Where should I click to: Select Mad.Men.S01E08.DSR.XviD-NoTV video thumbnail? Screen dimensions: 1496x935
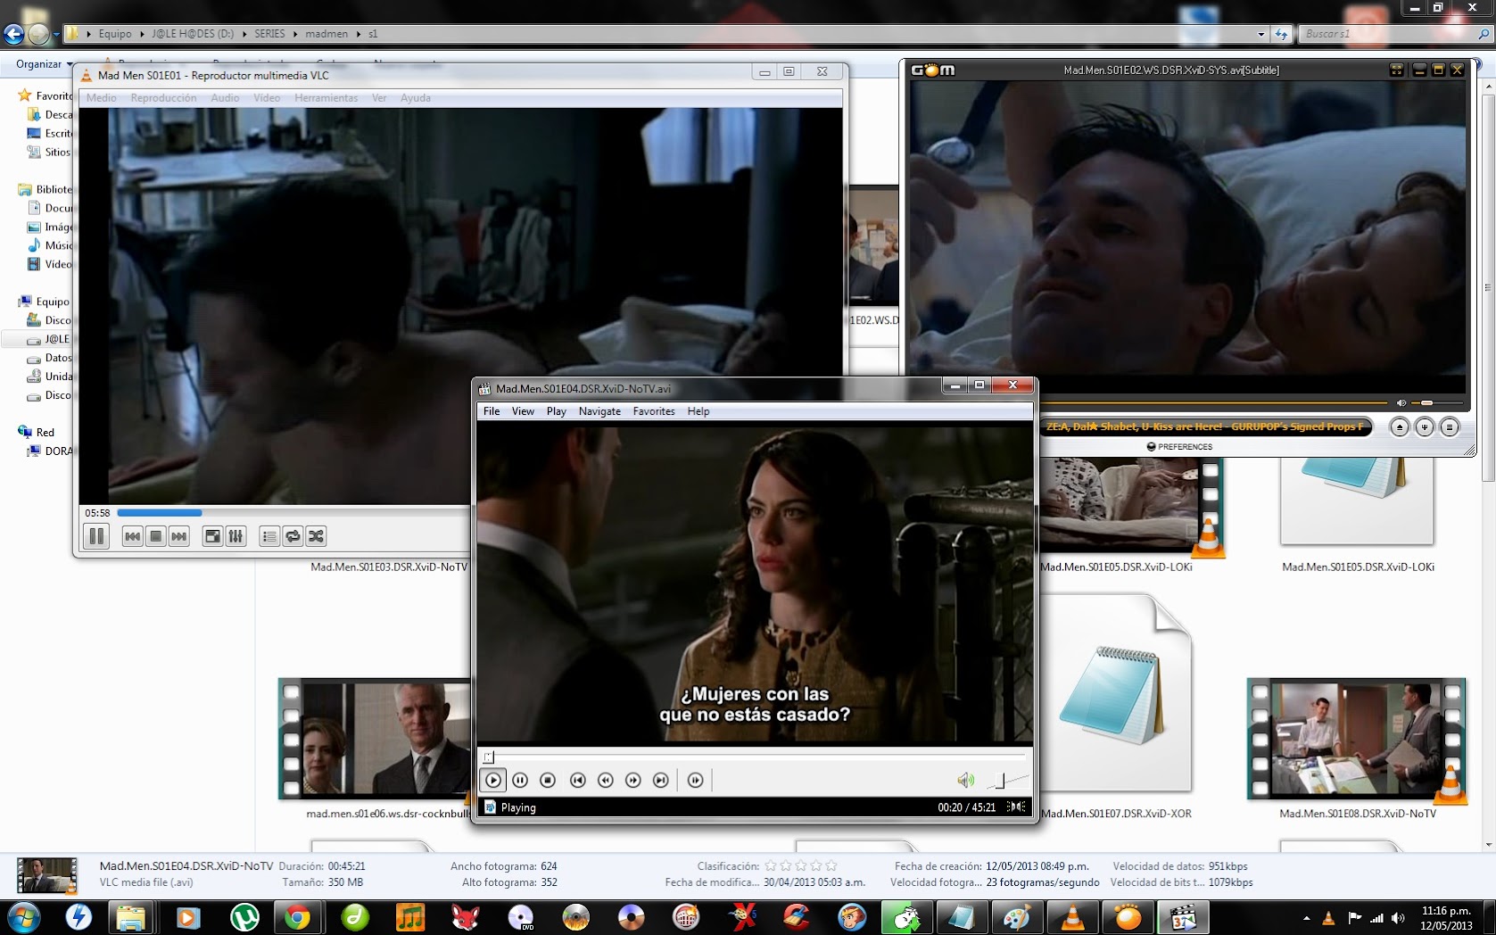(1356, 740)
